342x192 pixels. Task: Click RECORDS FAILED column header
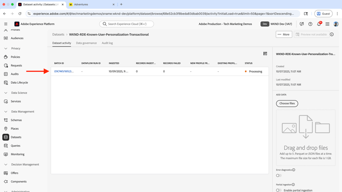(171, 63)
